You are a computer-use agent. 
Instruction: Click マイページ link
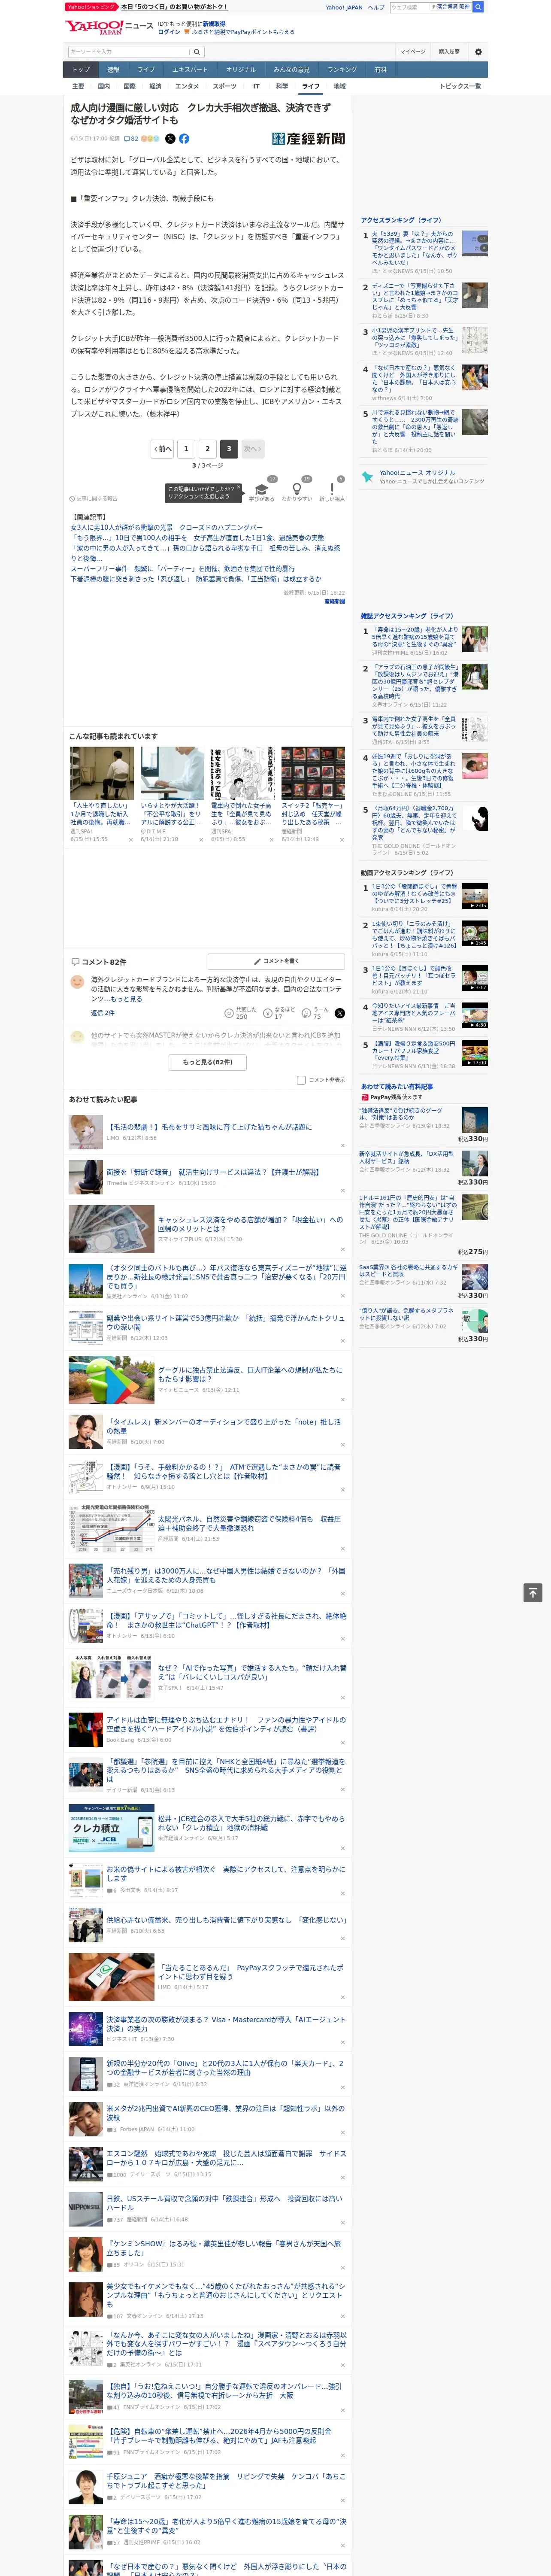point(413,51)
